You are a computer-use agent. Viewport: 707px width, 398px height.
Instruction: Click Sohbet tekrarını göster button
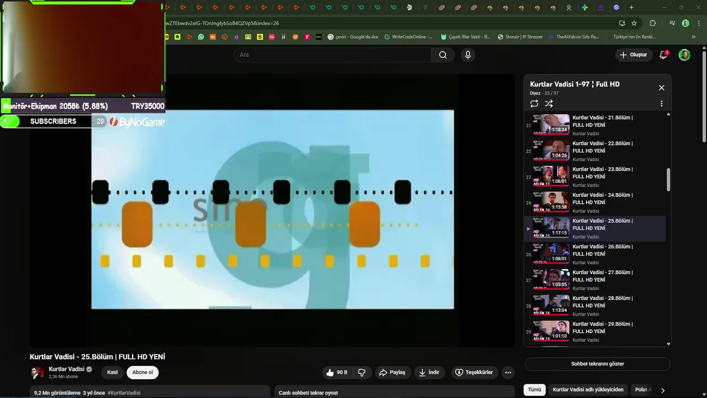[x=597, y=364]
